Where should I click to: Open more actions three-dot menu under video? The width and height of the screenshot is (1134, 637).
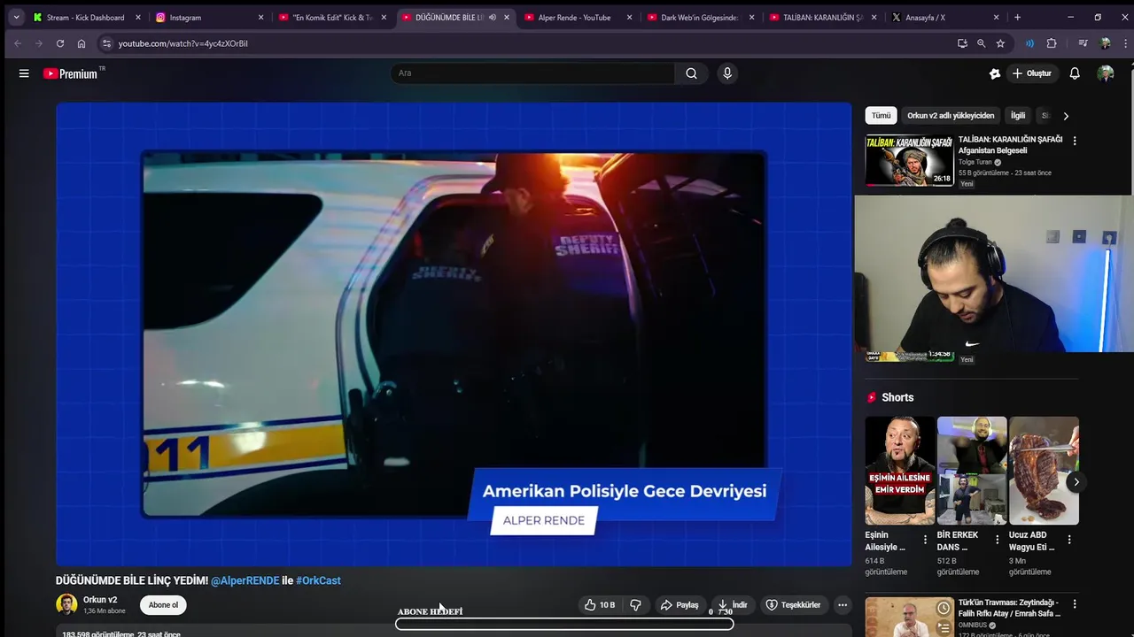(843, 605)
